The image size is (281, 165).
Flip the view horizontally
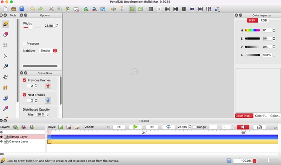(113, 9)
